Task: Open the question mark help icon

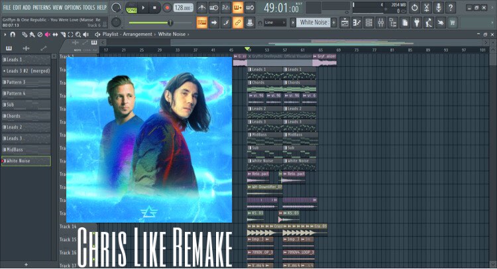Action: (x=451, y=7)
